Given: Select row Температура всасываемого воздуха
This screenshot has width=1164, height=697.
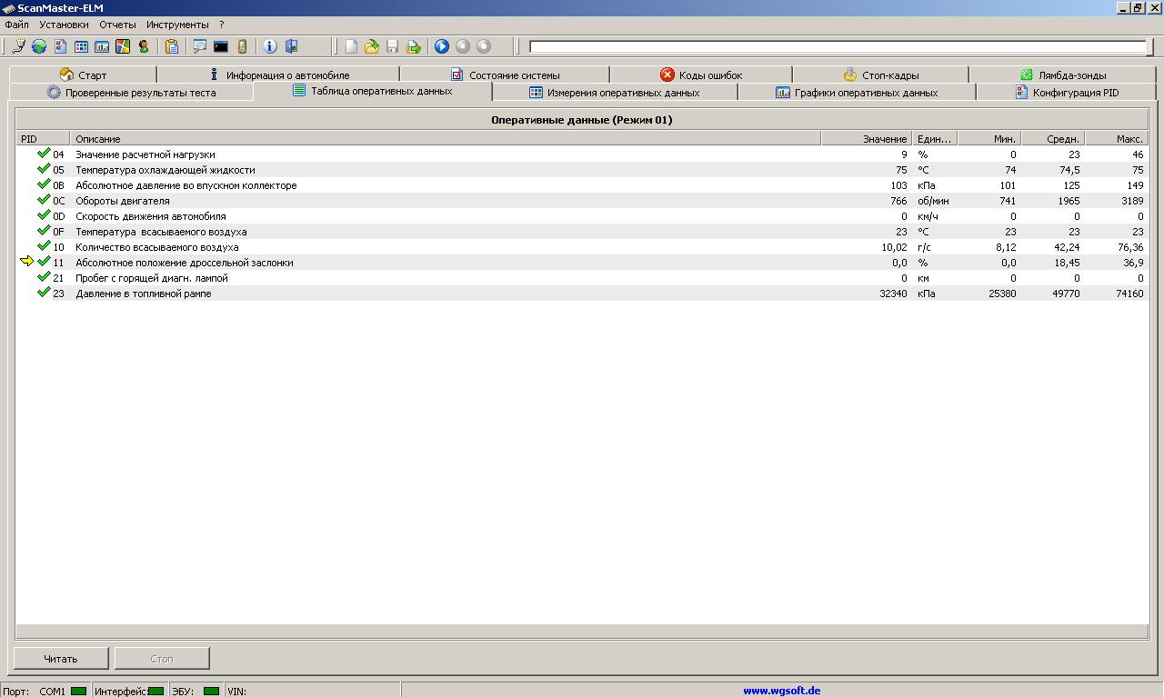Looking at the screenshot, I should coord(582,232).
